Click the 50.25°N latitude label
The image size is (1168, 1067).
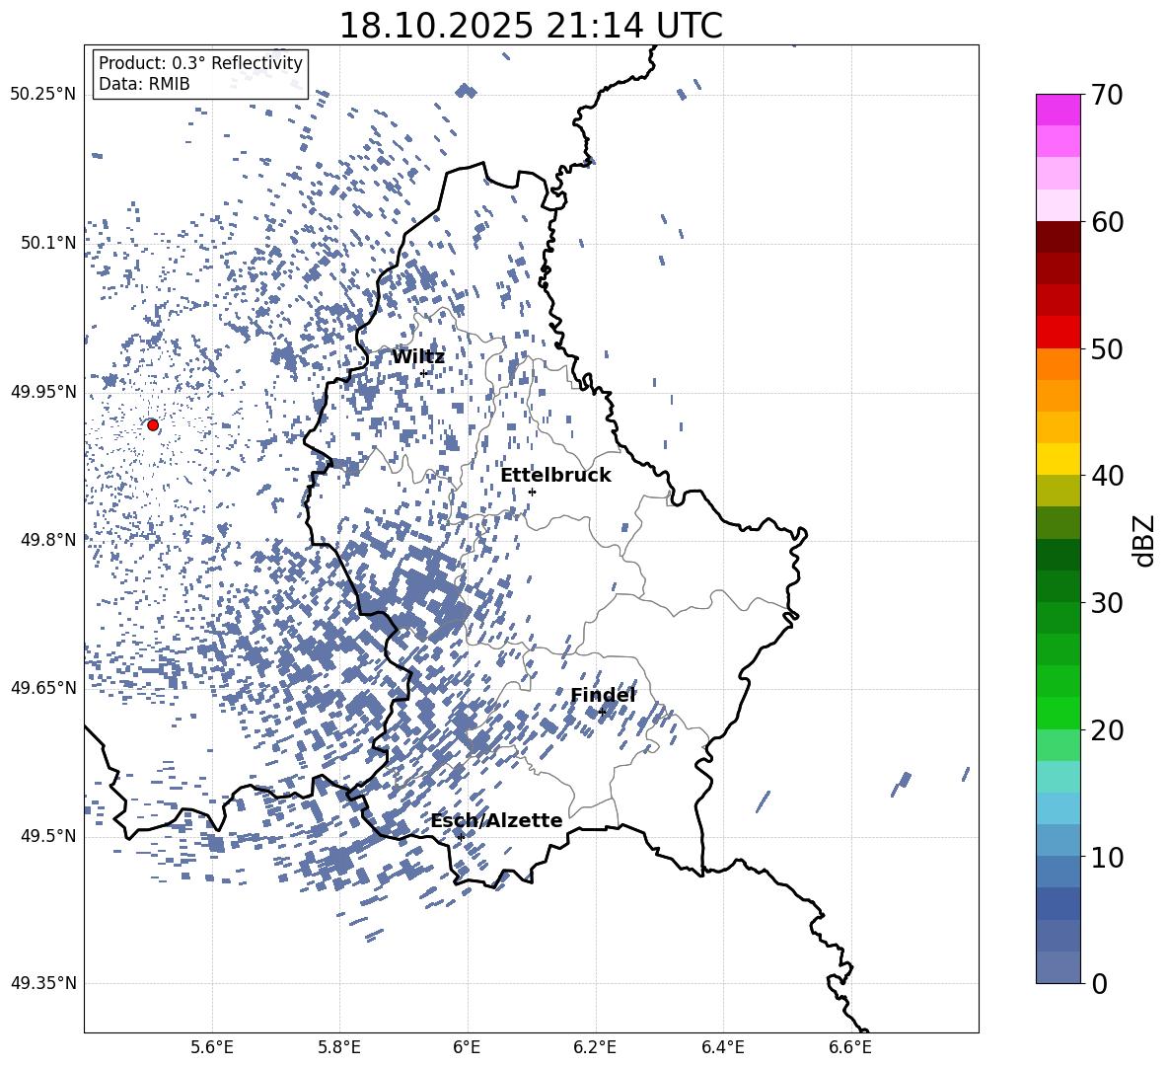coord(43,95)
